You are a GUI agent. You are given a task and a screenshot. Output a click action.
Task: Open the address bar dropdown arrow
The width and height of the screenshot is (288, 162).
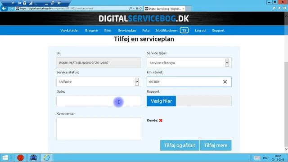134,9
